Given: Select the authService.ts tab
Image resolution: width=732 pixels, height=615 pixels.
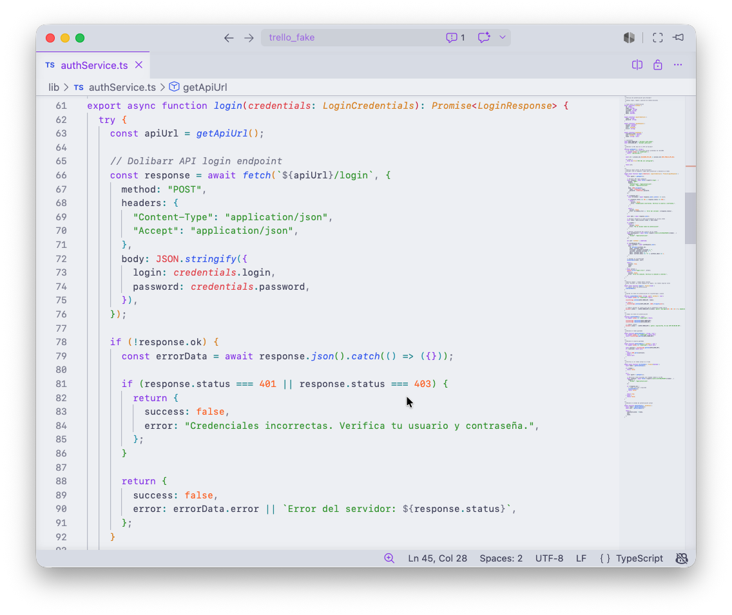Looking at the screenshot, I should (x=93, y=65).
